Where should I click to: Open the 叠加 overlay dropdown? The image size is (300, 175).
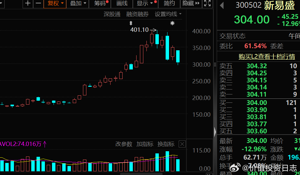(x=78, y=3)
